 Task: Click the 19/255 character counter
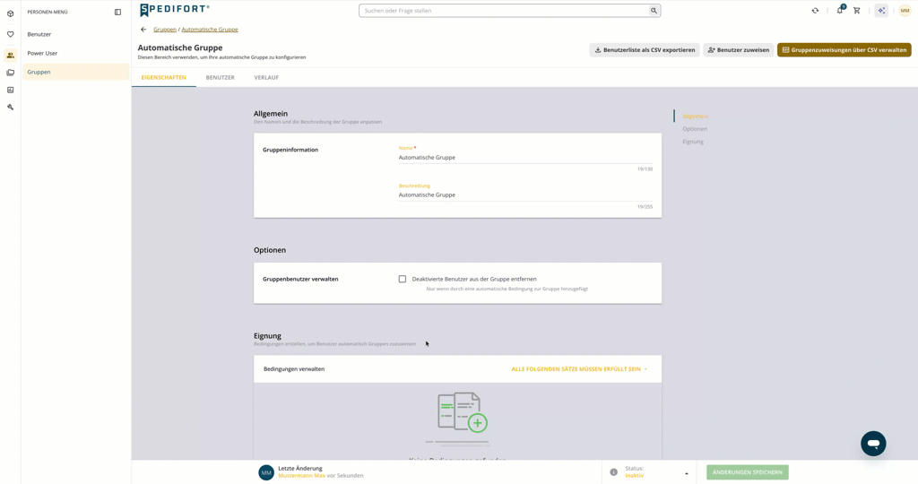click(645, 206)
